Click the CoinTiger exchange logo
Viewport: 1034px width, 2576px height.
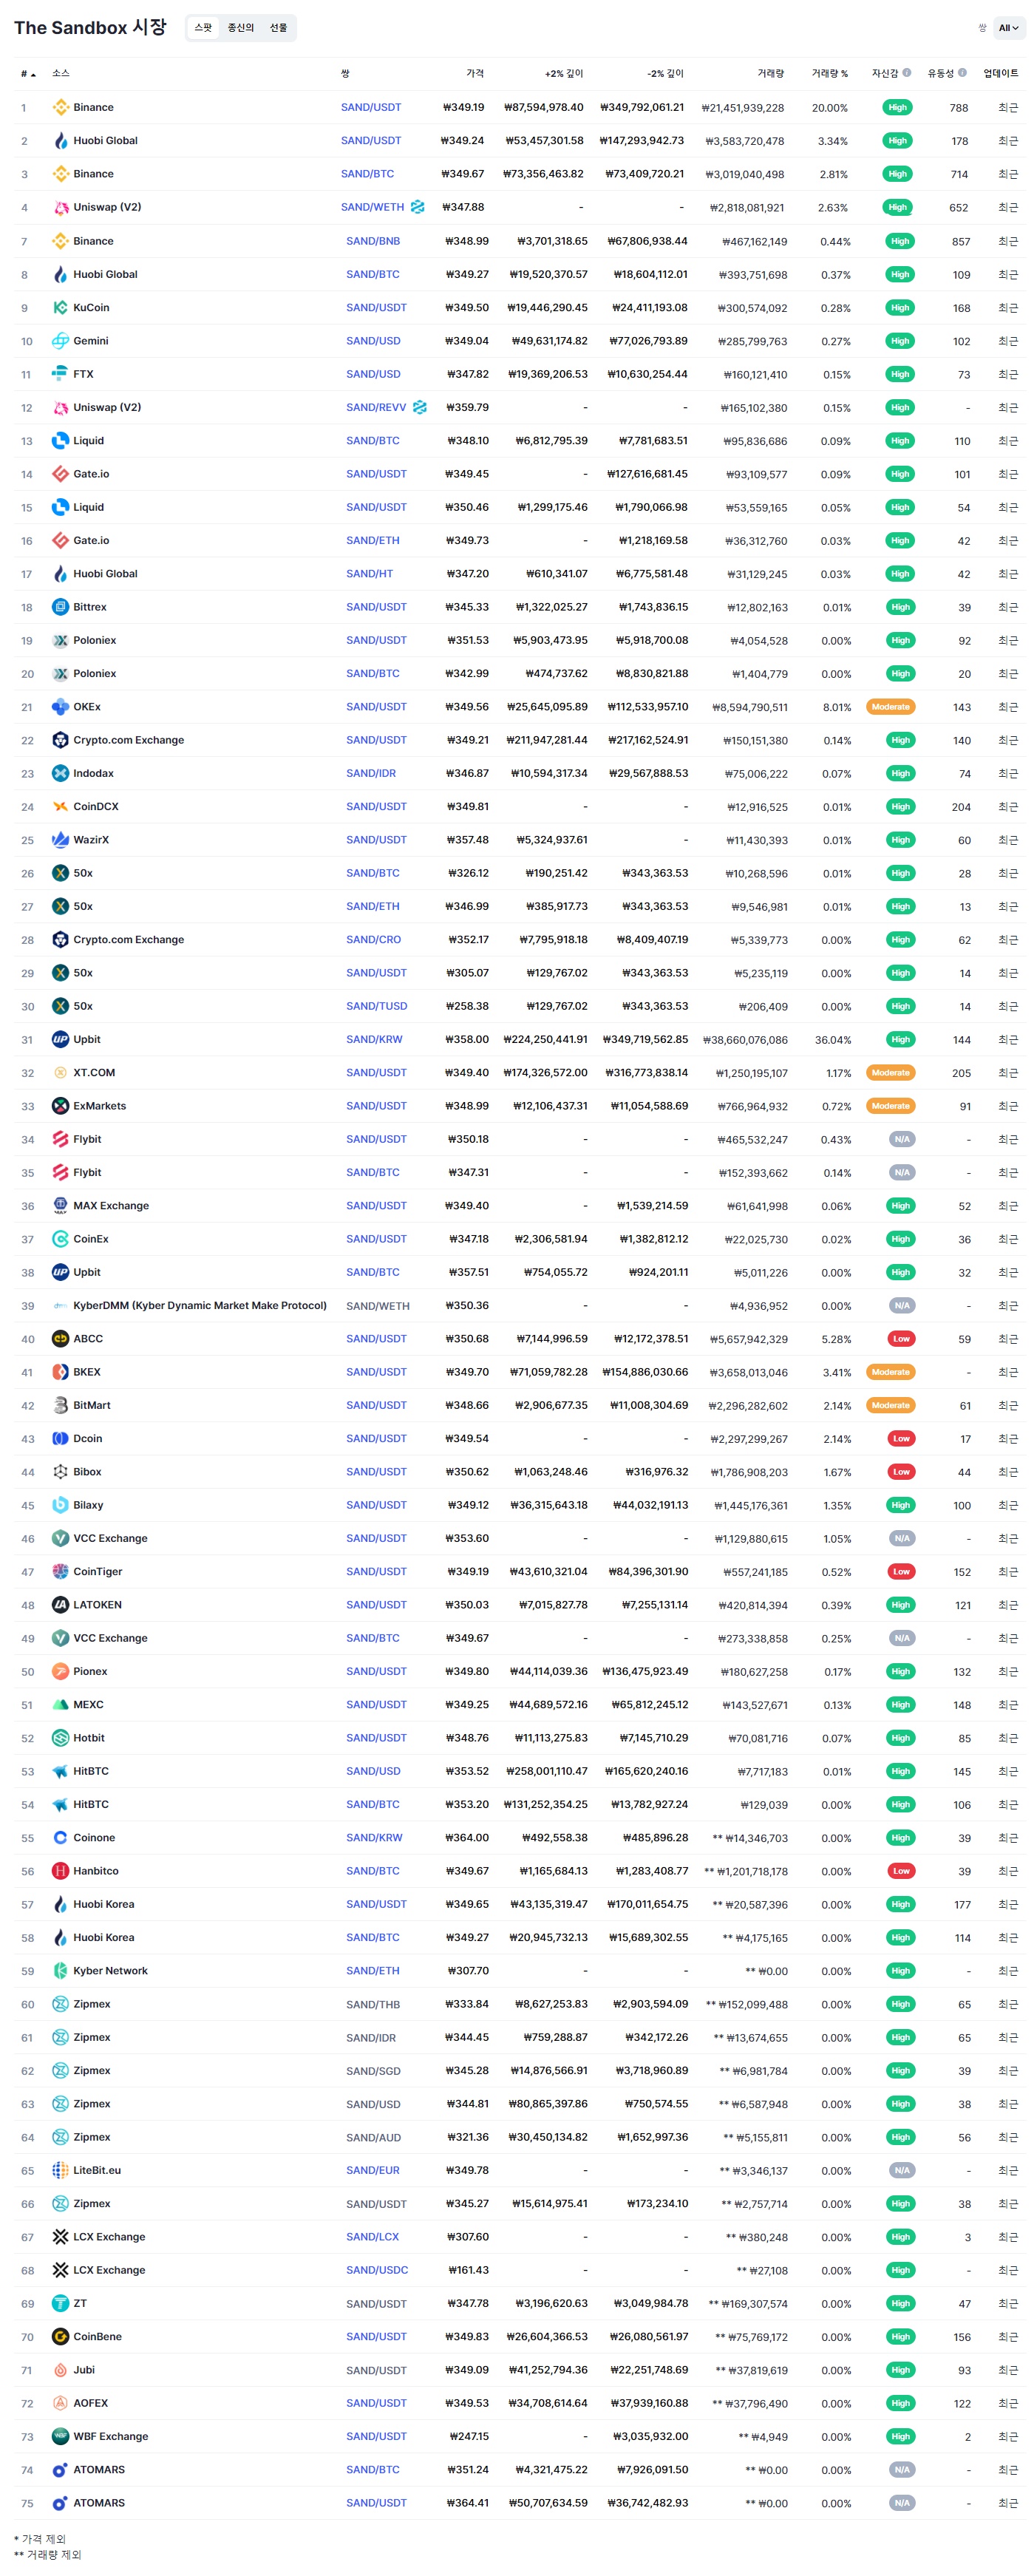coord(60,1572)
